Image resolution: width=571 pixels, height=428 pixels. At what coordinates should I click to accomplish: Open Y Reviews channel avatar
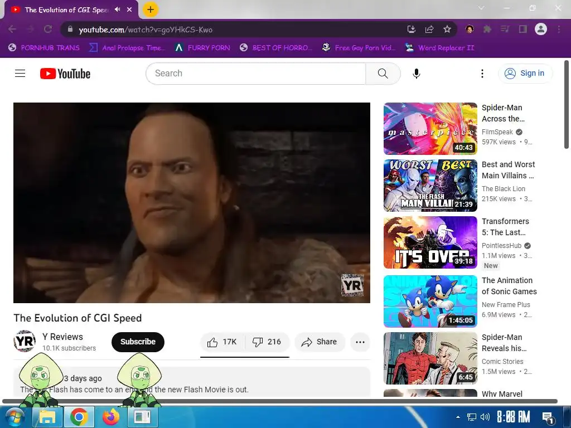pos(25,342)
